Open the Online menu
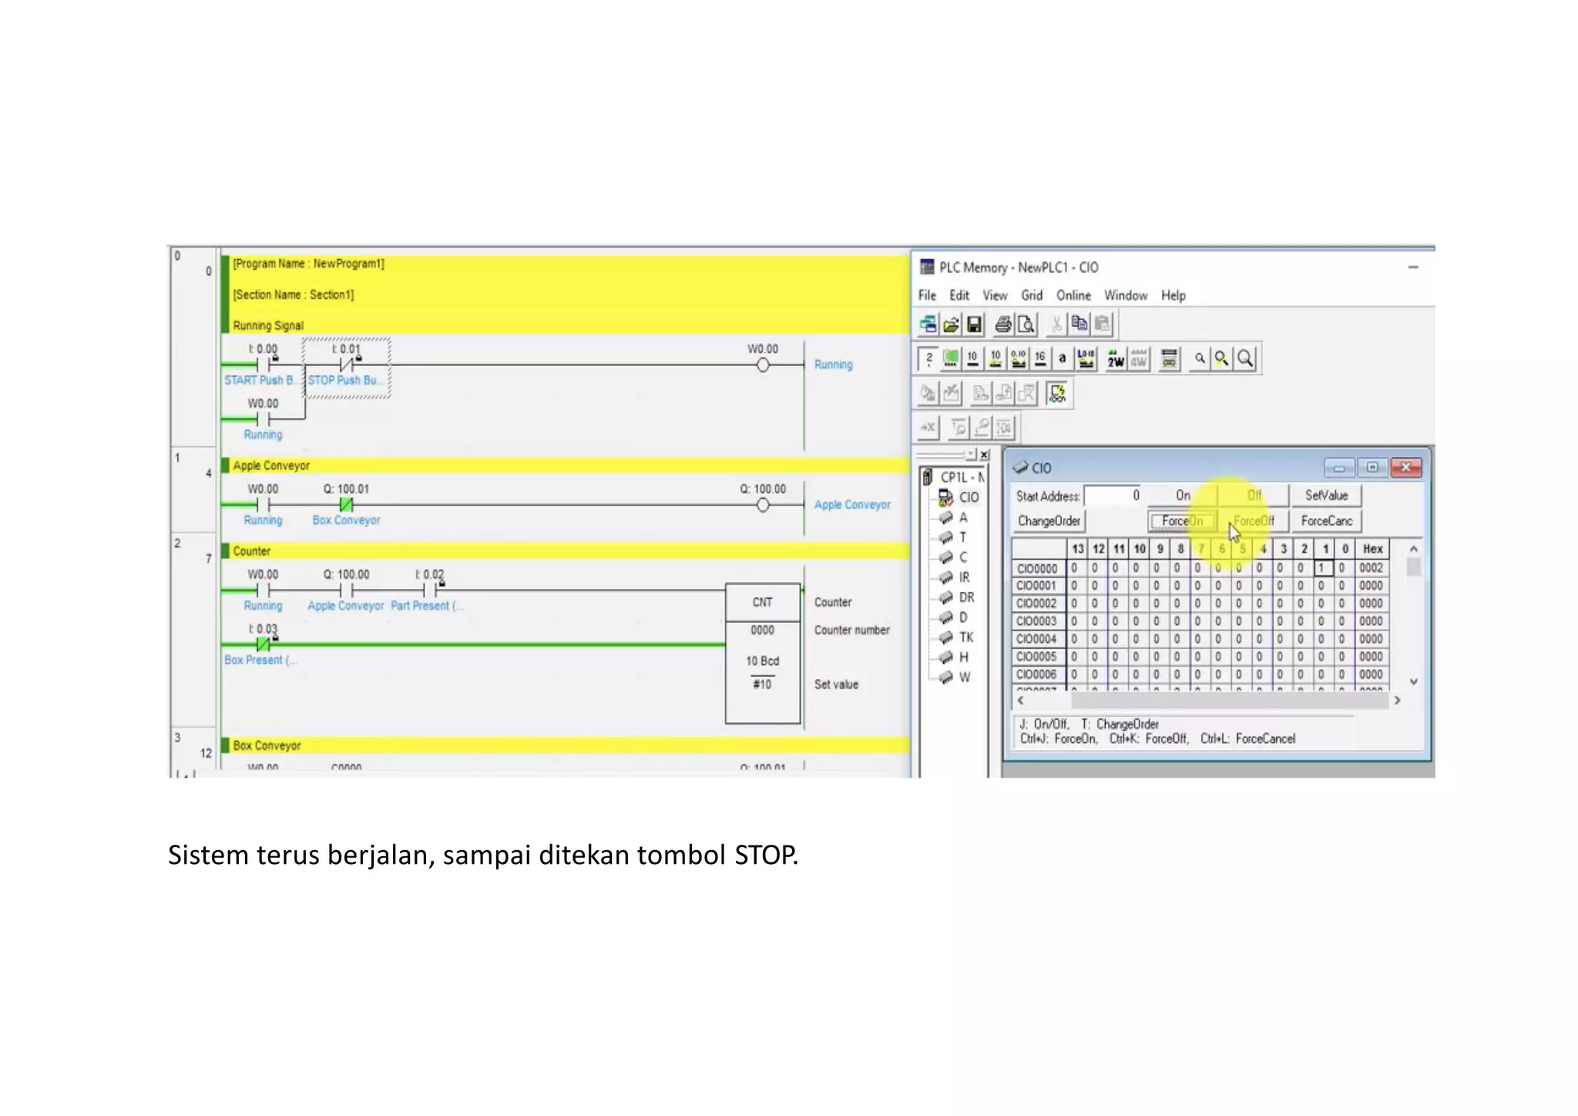 1073,295
